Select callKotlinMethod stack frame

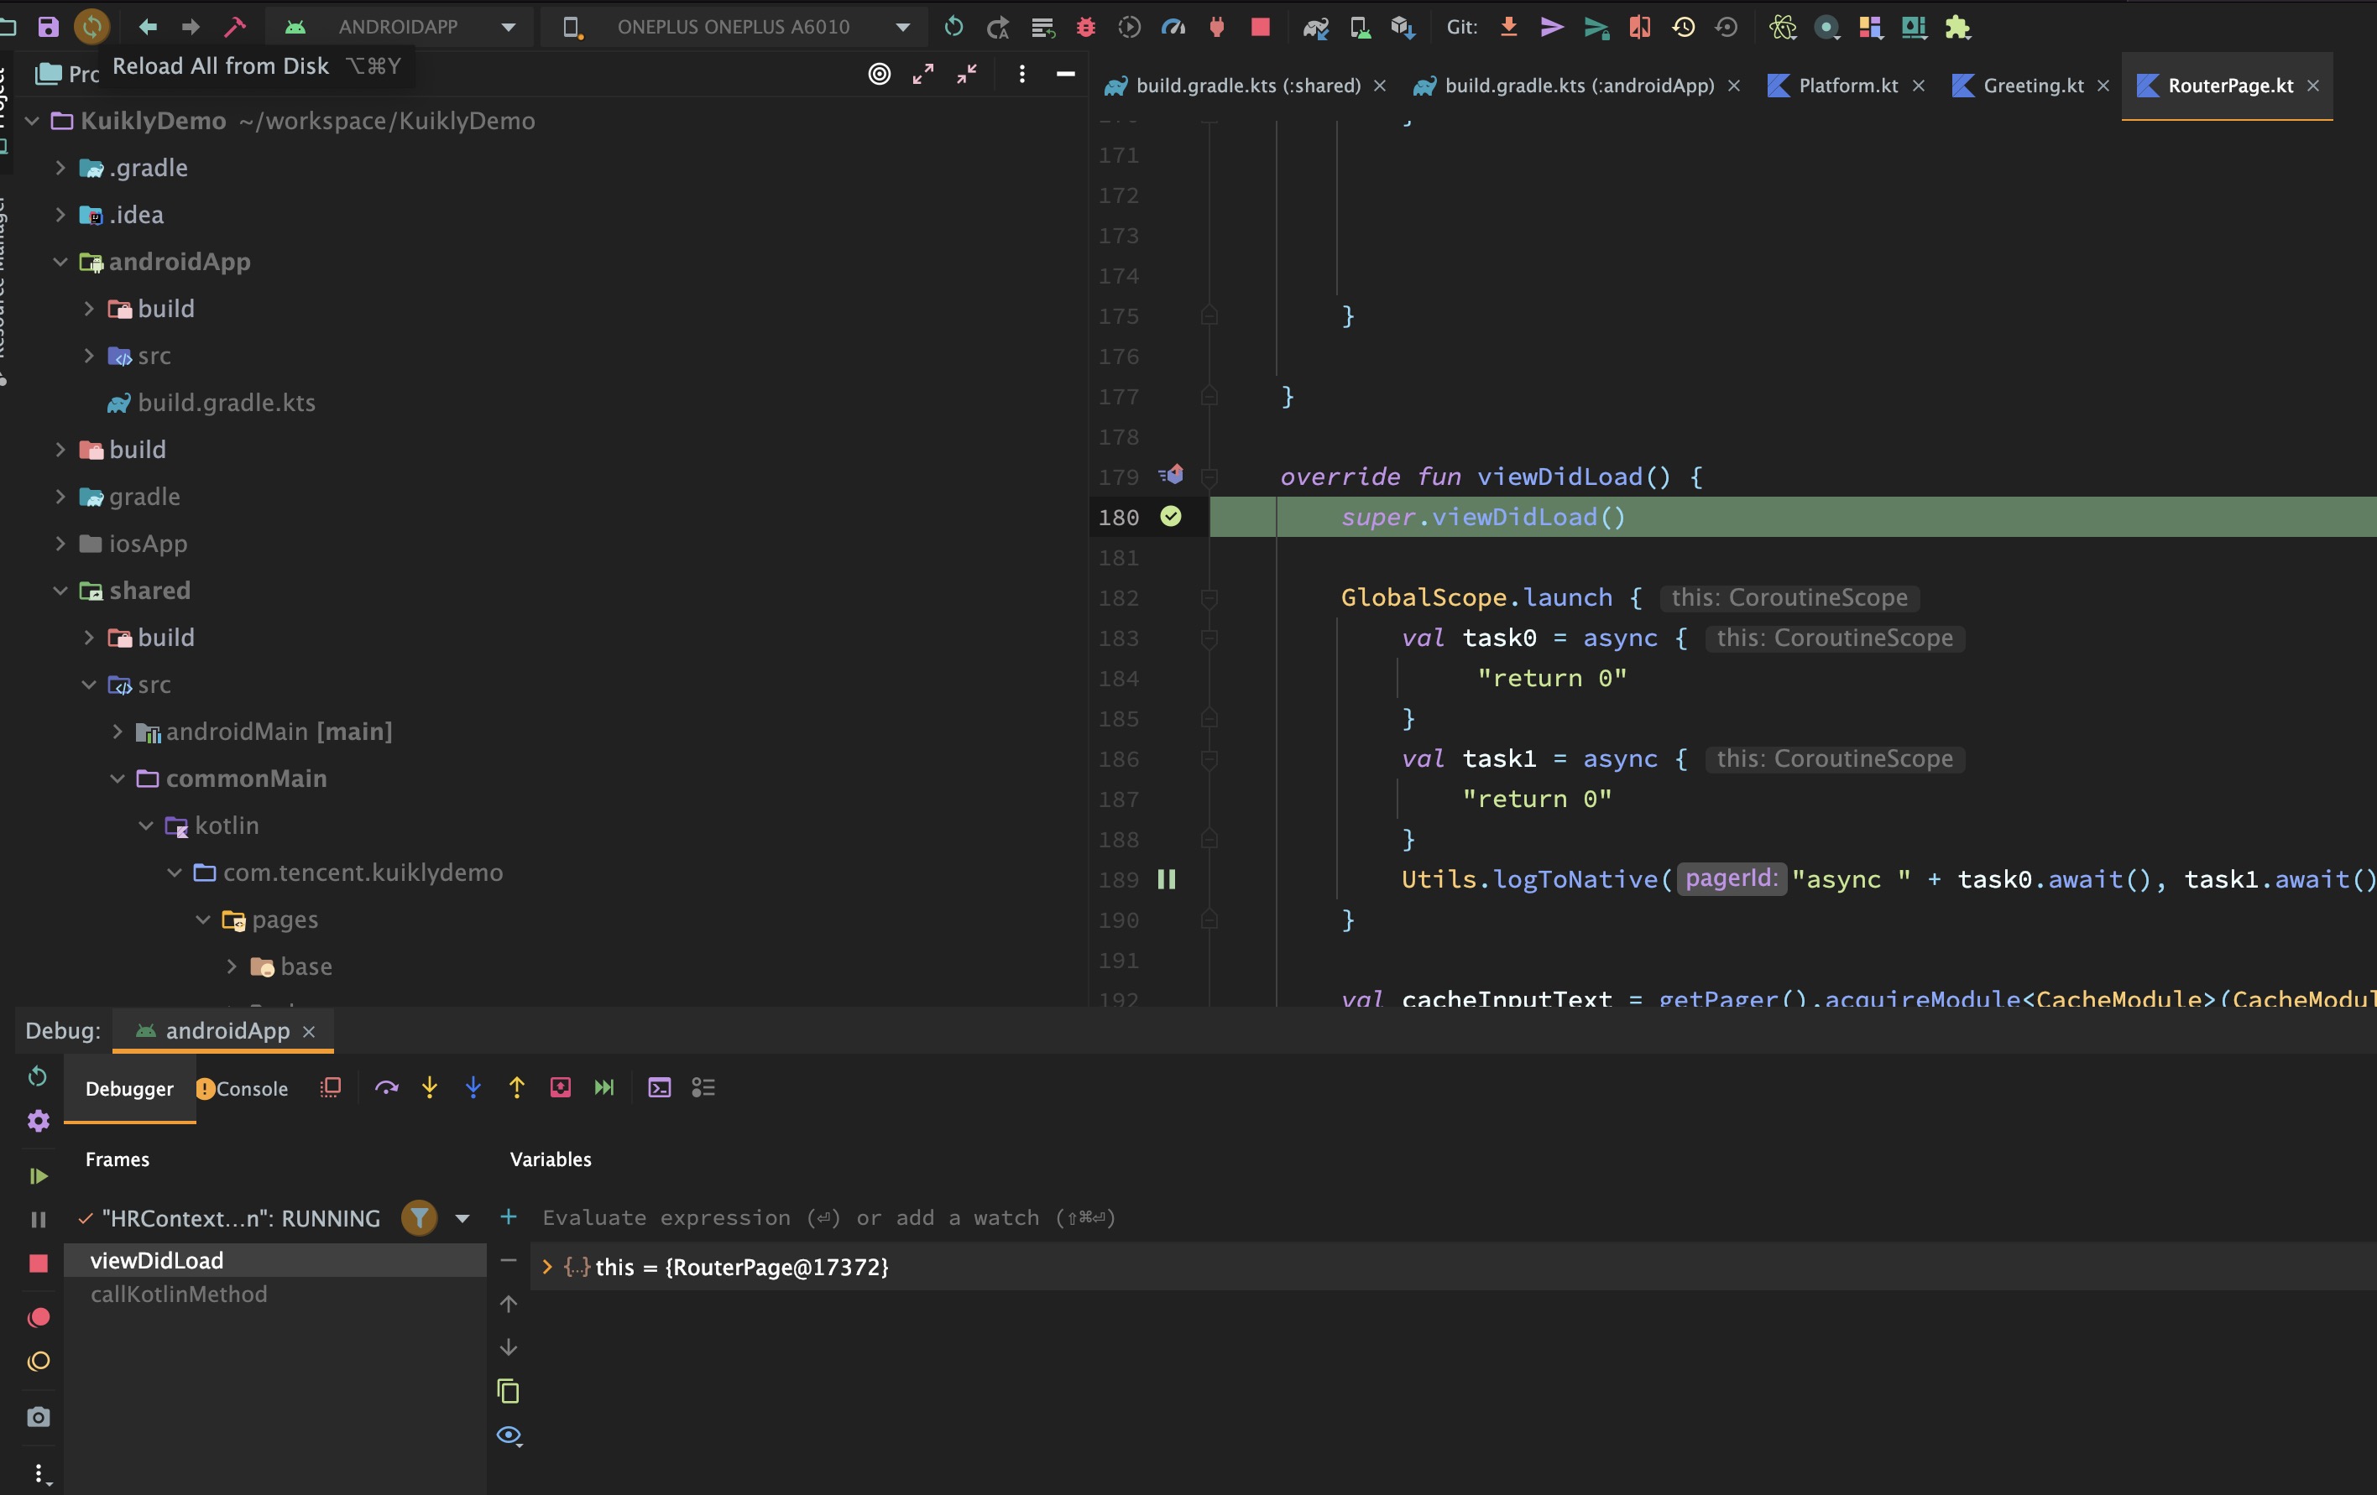click(179, 1294)
